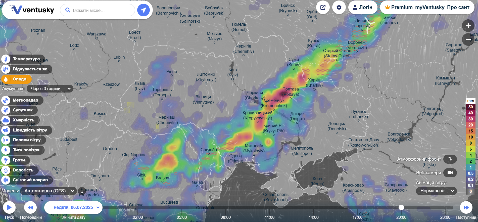Open the Модель Автоматична (GFS) dropdown
This screenshot has height=222, width=478.
coord(49,191)
